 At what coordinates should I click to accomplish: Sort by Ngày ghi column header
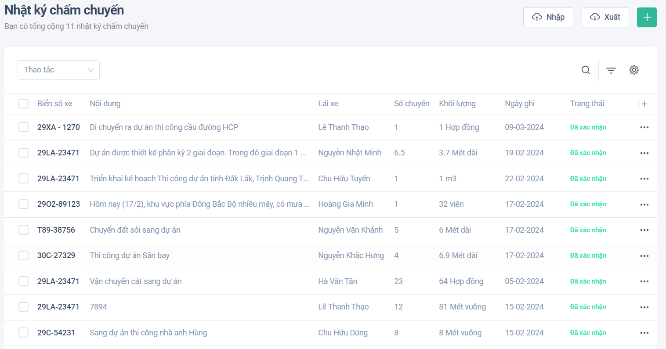(520, 104)
